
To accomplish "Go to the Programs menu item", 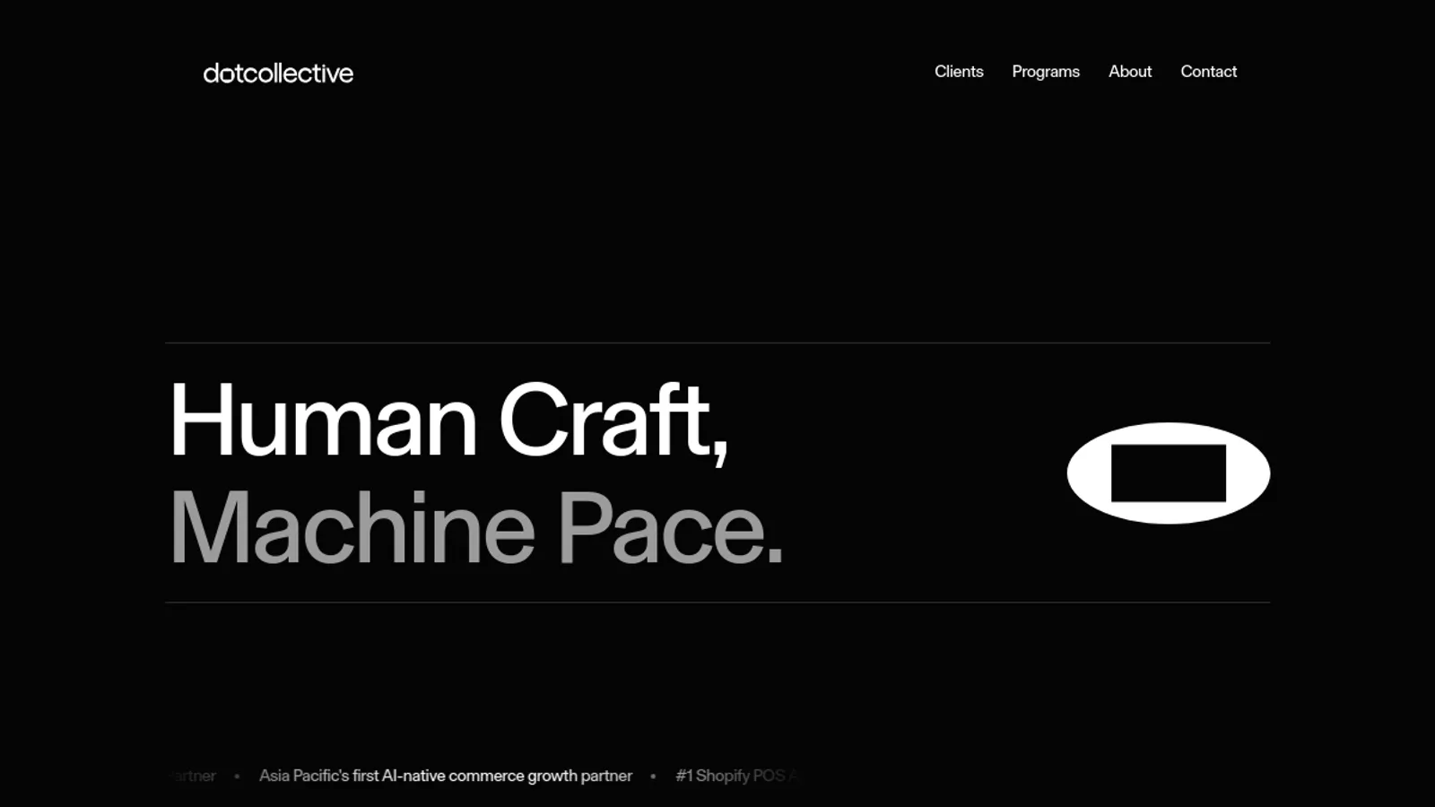I will (x=1046, y=72).
